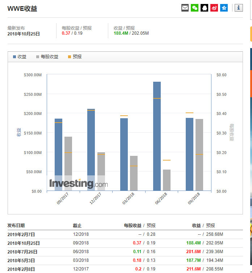The height and width of the screenshot is (273, 252).
Task: Select the 03/2018 gray EPS bar
Action: [134, 173]
